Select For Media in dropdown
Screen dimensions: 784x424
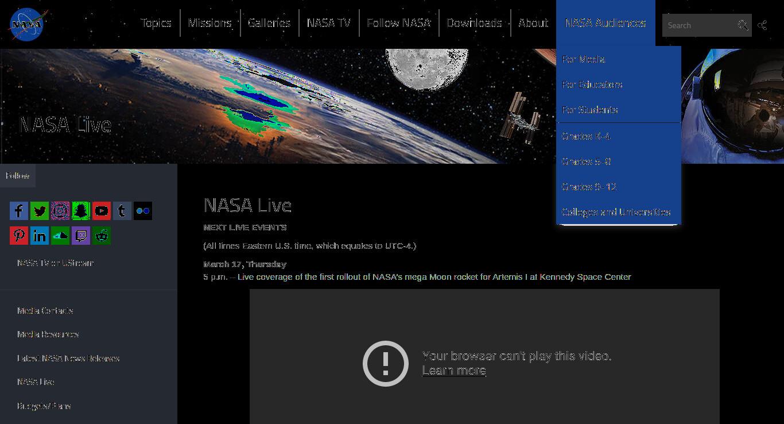(x=618, y=59)
